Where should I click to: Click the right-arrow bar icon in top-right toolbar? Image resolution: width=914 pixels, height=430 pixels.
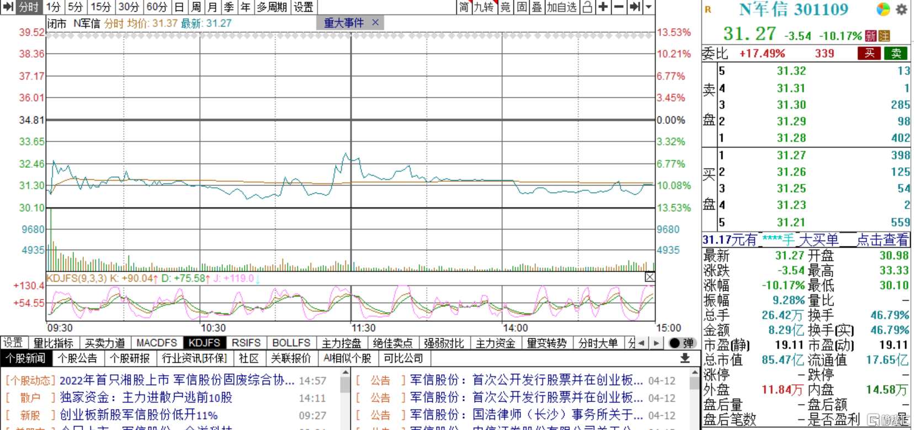click(x=635, y=7)
